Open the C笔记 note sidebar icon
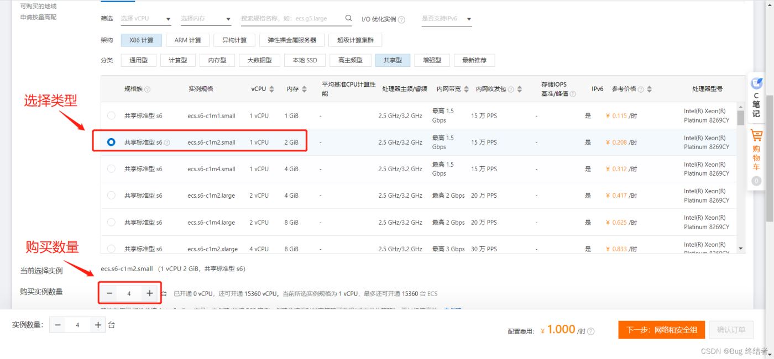 (x=756, y=84)
